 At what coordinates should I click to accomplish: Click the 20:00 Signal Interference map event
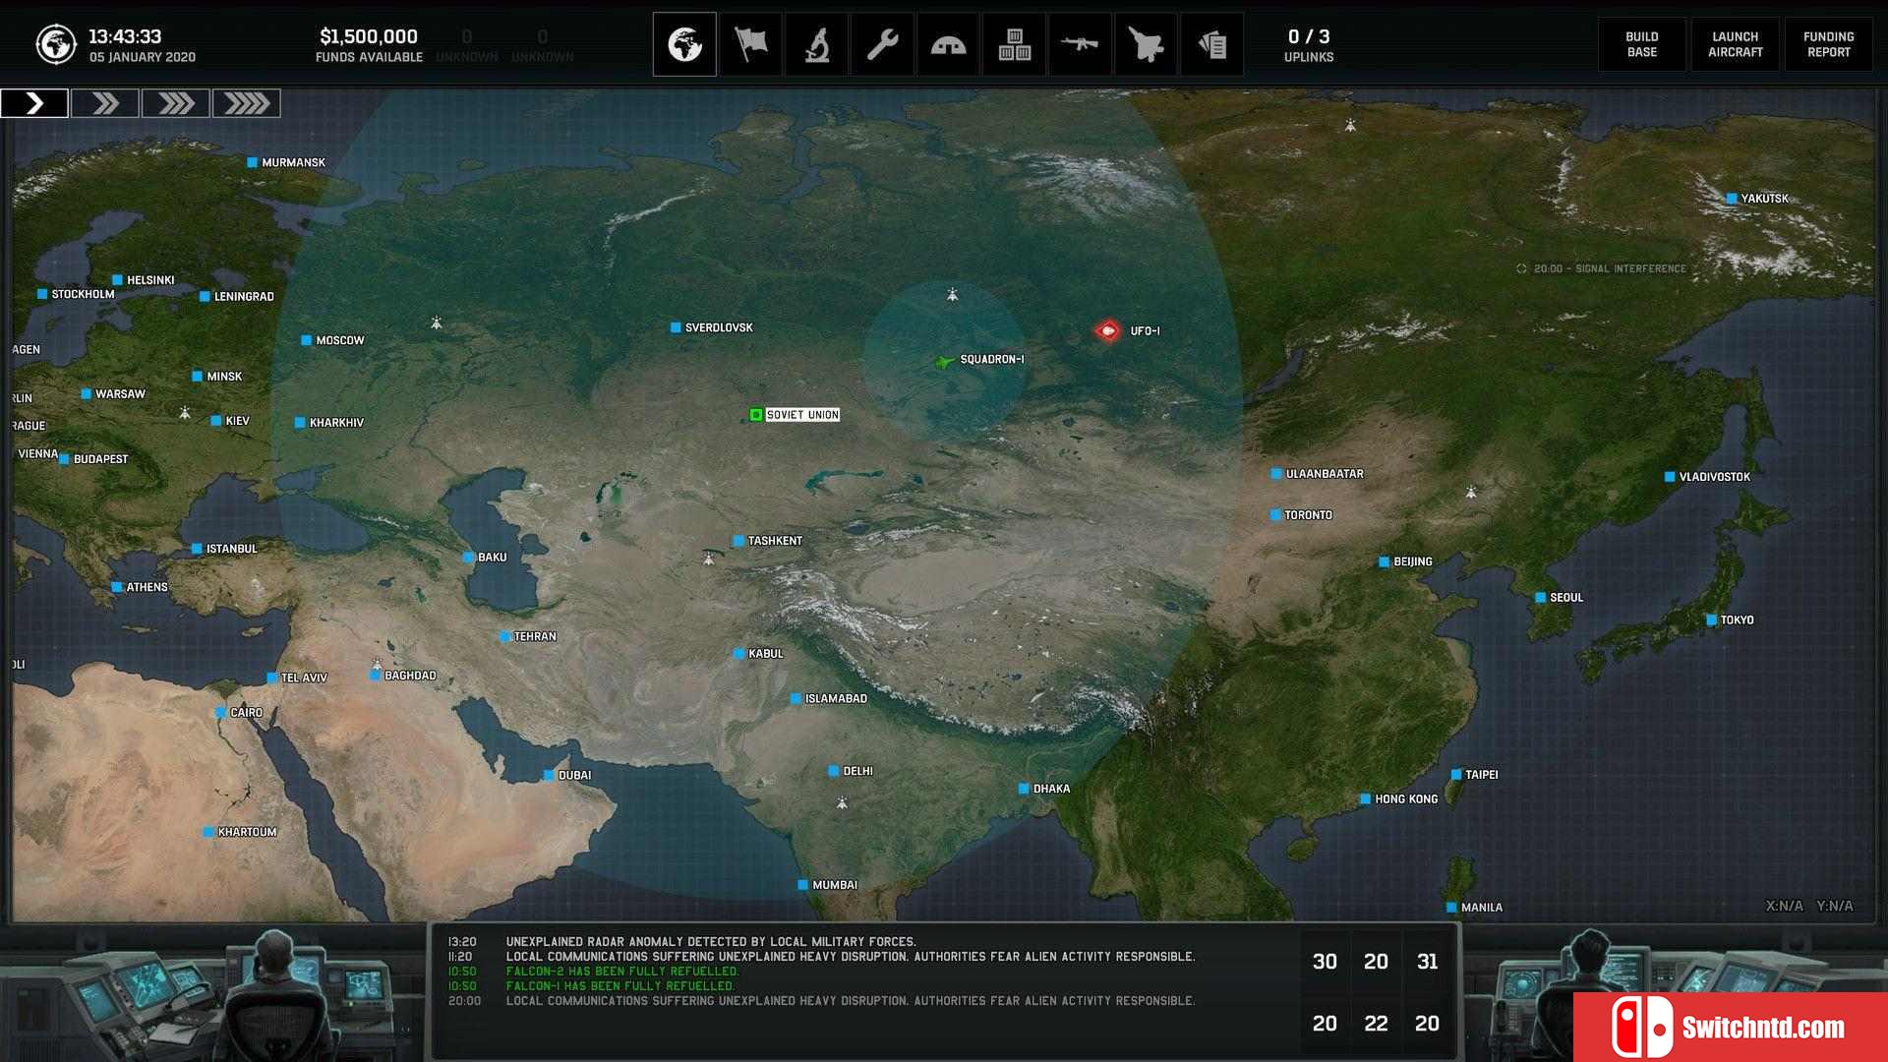(x=1601, y=268)
